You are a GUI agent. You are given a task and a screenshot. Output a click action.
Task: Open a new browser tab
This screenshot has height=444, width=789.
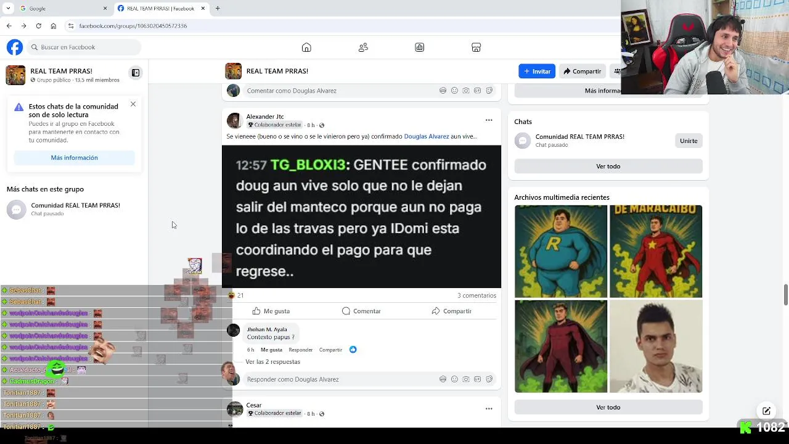tap(218, 8)
